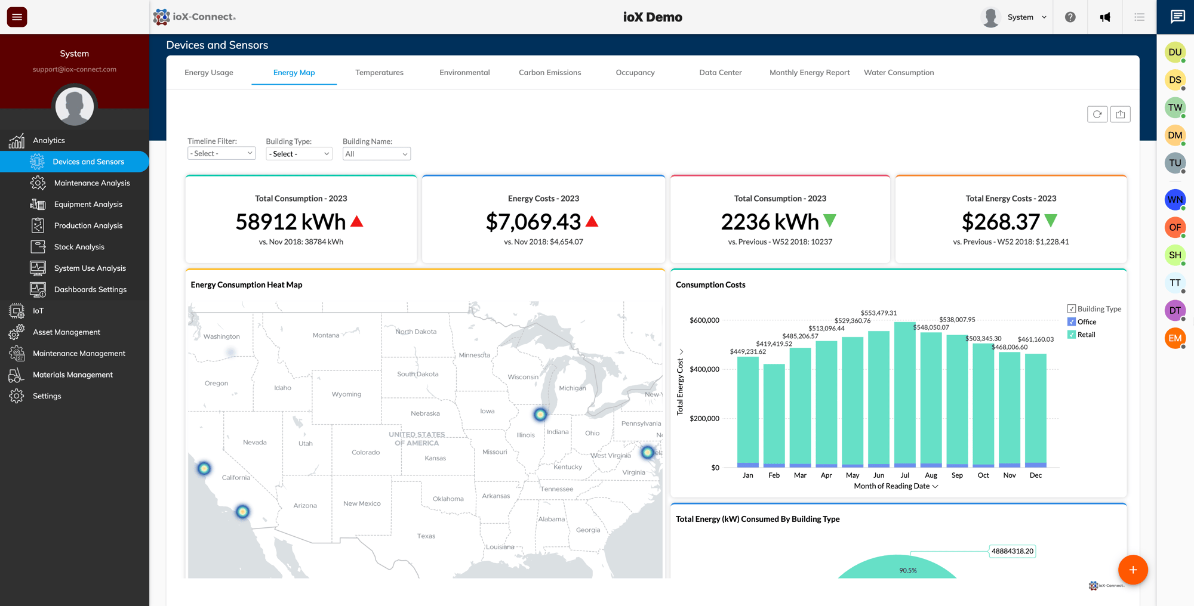
Task: Expand the Building Type select dropdown
Action: click(x=298, y=154)
